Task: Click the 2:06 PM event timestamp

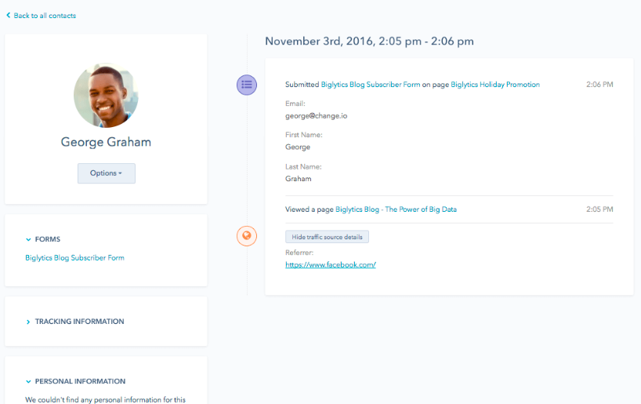Action: 599,84
